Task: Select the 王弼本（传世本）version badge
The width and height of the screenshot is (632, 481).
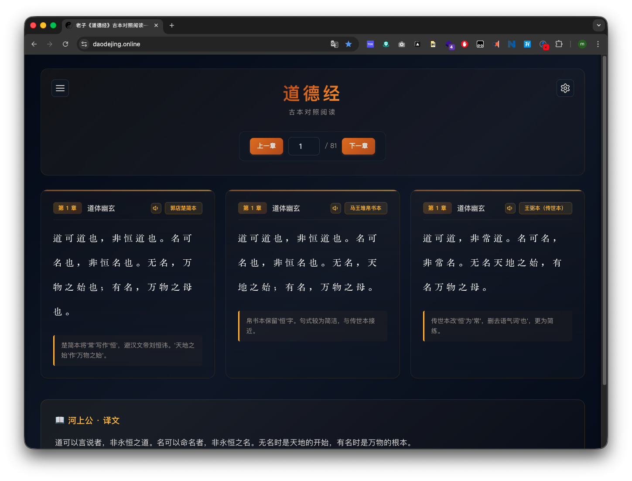Action: point(545,208)
